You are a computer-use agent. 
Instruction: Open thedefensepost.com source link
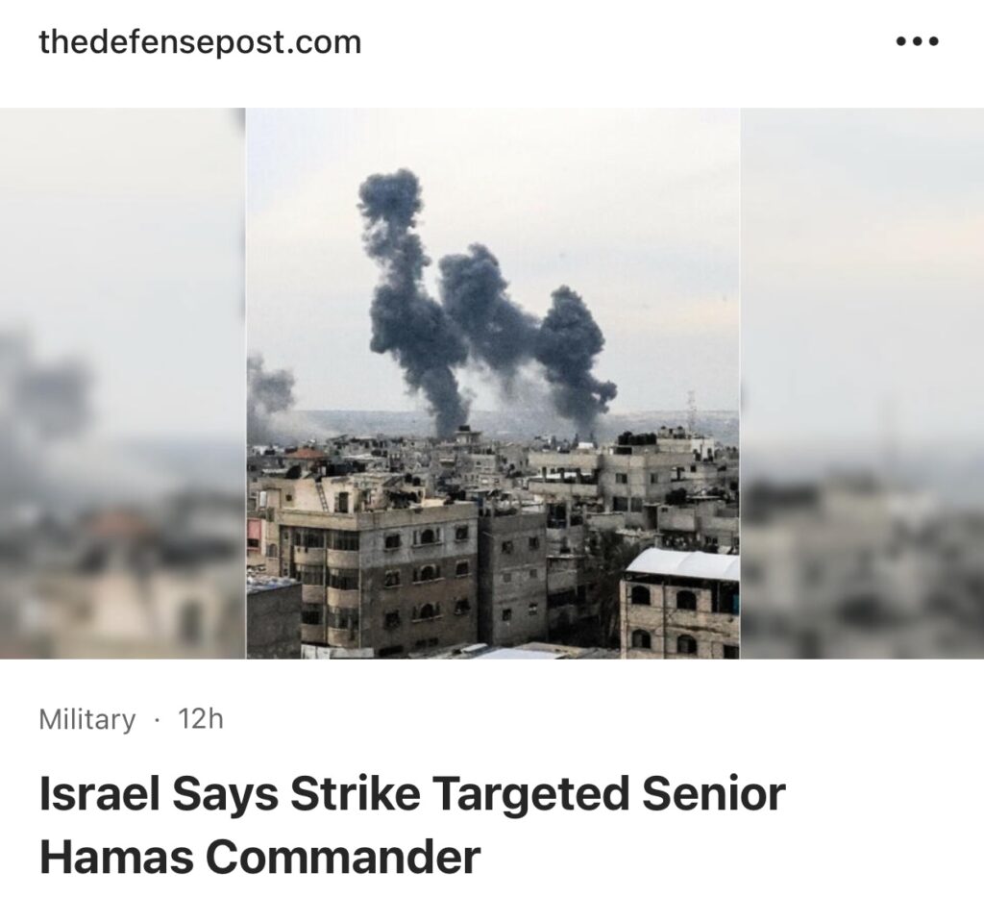(200, 42)
